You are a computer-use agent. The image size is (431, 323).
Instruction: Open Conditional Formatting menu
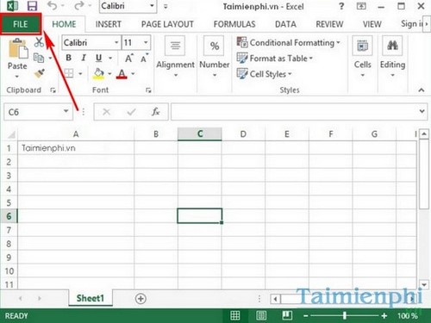(x=289, y=43)
